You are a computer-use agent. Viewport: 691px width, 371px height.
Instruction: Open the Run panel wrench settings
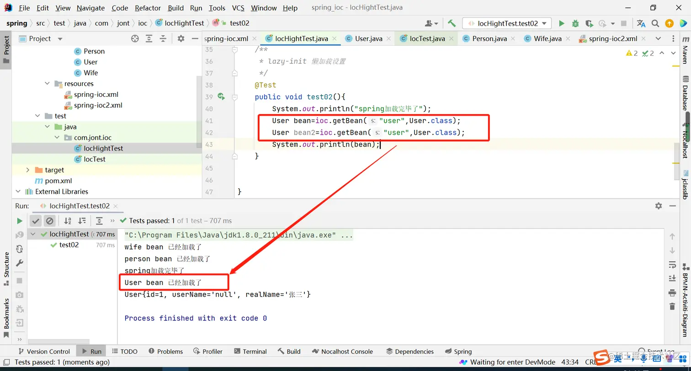[x=19, y=263]
